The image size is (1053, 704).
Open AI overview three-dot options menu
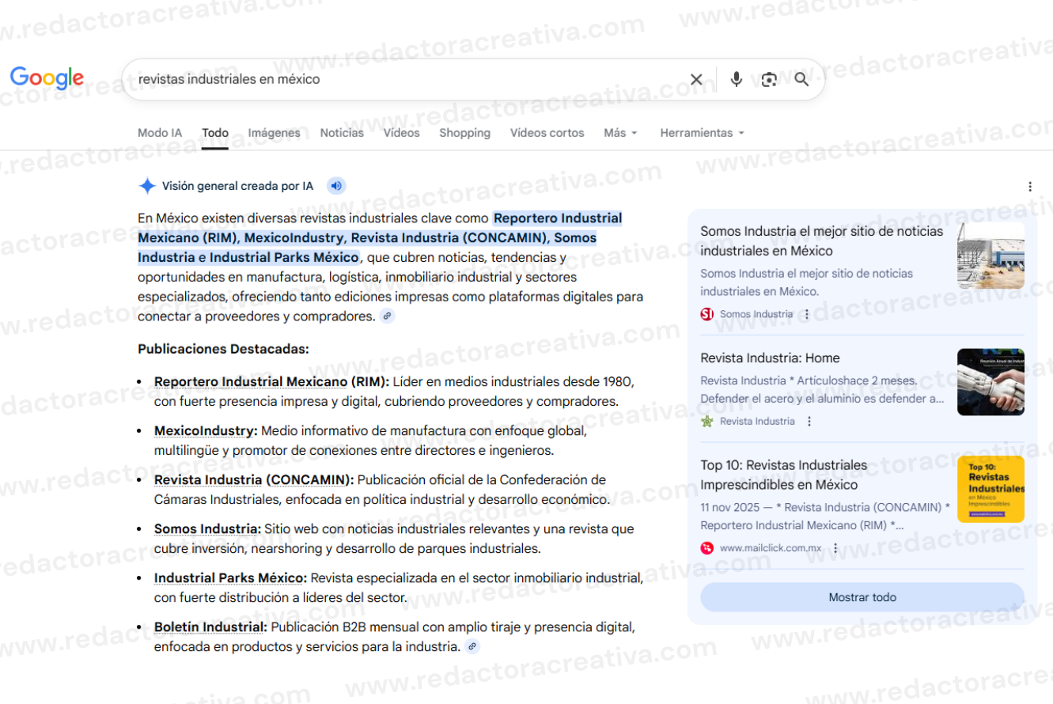(x=1030, y=187)
